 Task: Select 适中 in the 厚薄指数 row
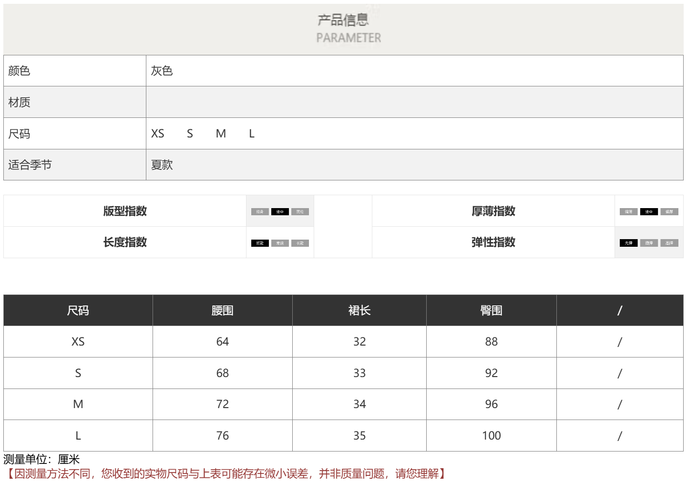(649, 211)
